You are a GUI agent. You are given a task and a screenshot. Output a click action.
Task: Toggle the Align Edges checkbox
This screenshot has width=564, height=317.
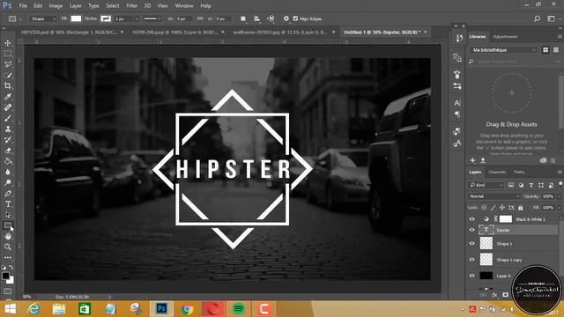(x=295, y=18)
